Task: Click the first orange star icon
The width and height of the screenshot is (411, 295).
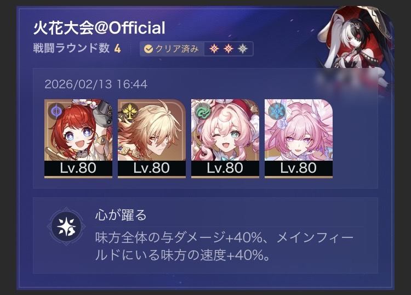Action: pos(214,49)
